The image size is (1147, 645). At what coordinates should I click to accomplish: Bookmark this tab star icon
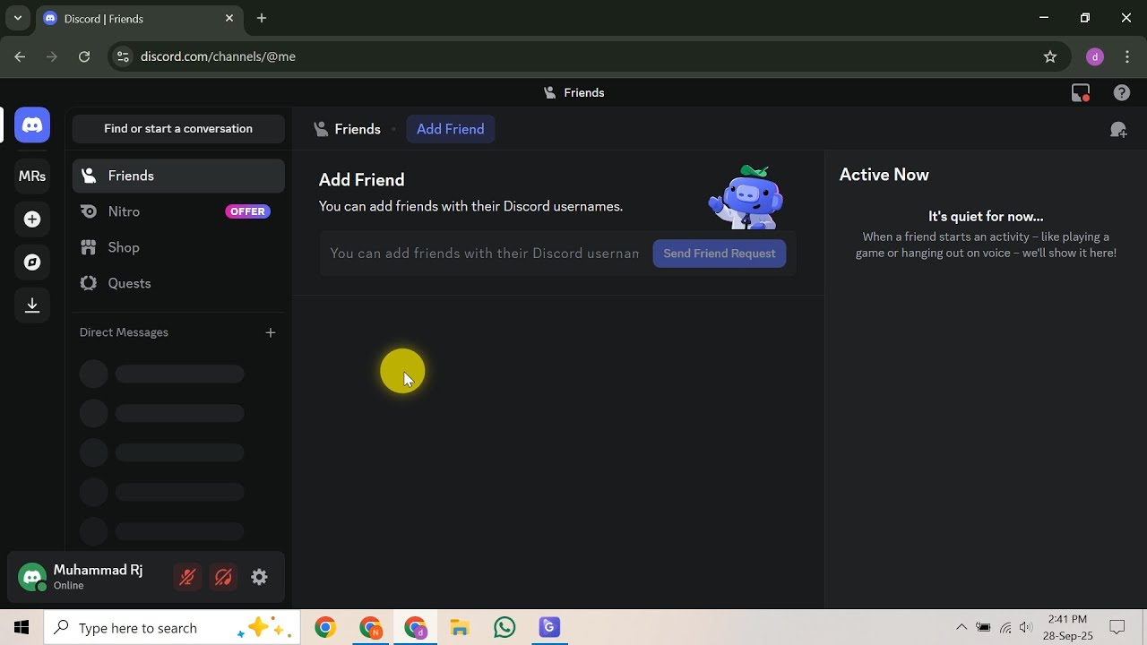tap(1050, 56)
